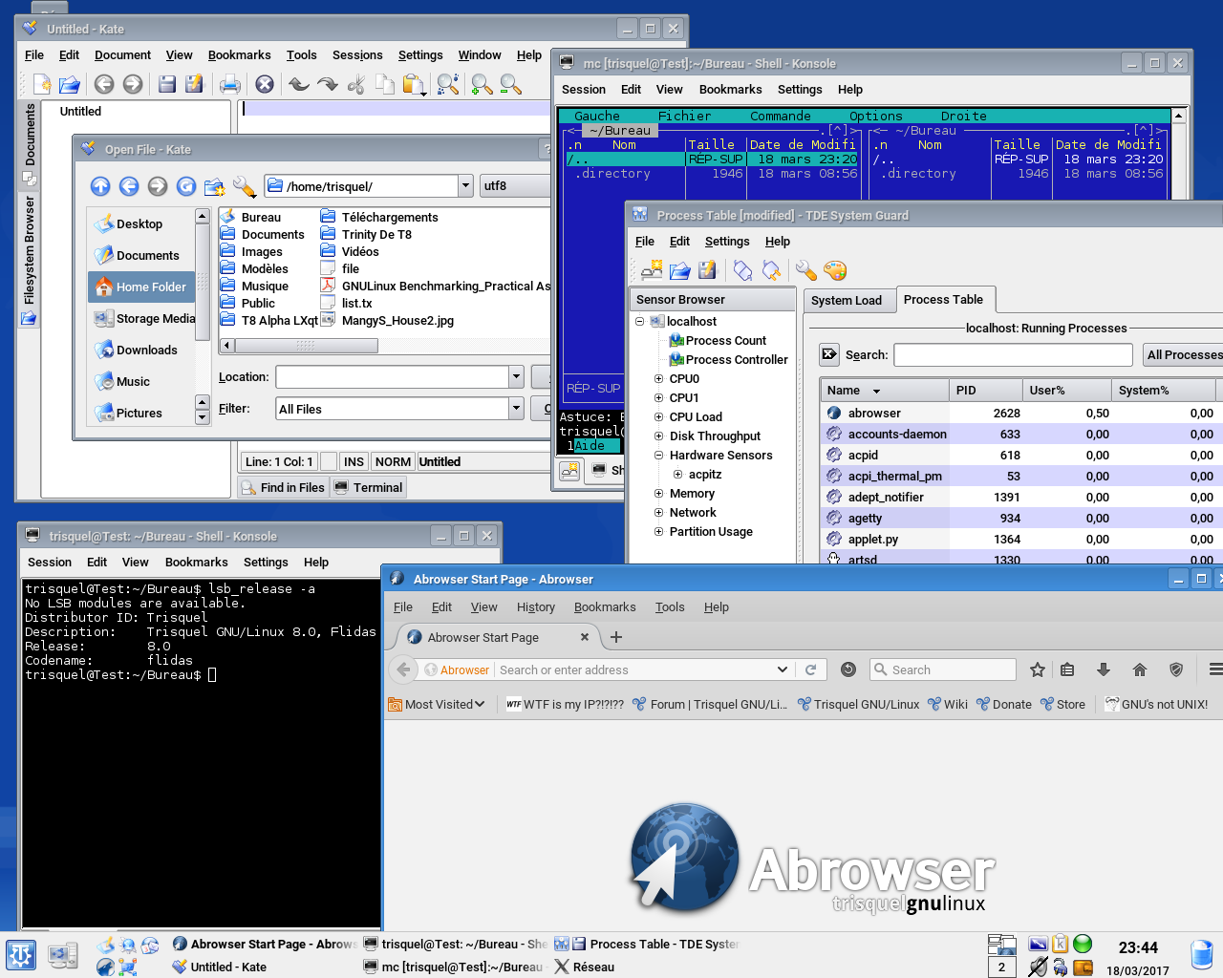Click the Copy icon in Kate toolbar
The width and height of the screenshot is (1223, 978).
(385, 84)
